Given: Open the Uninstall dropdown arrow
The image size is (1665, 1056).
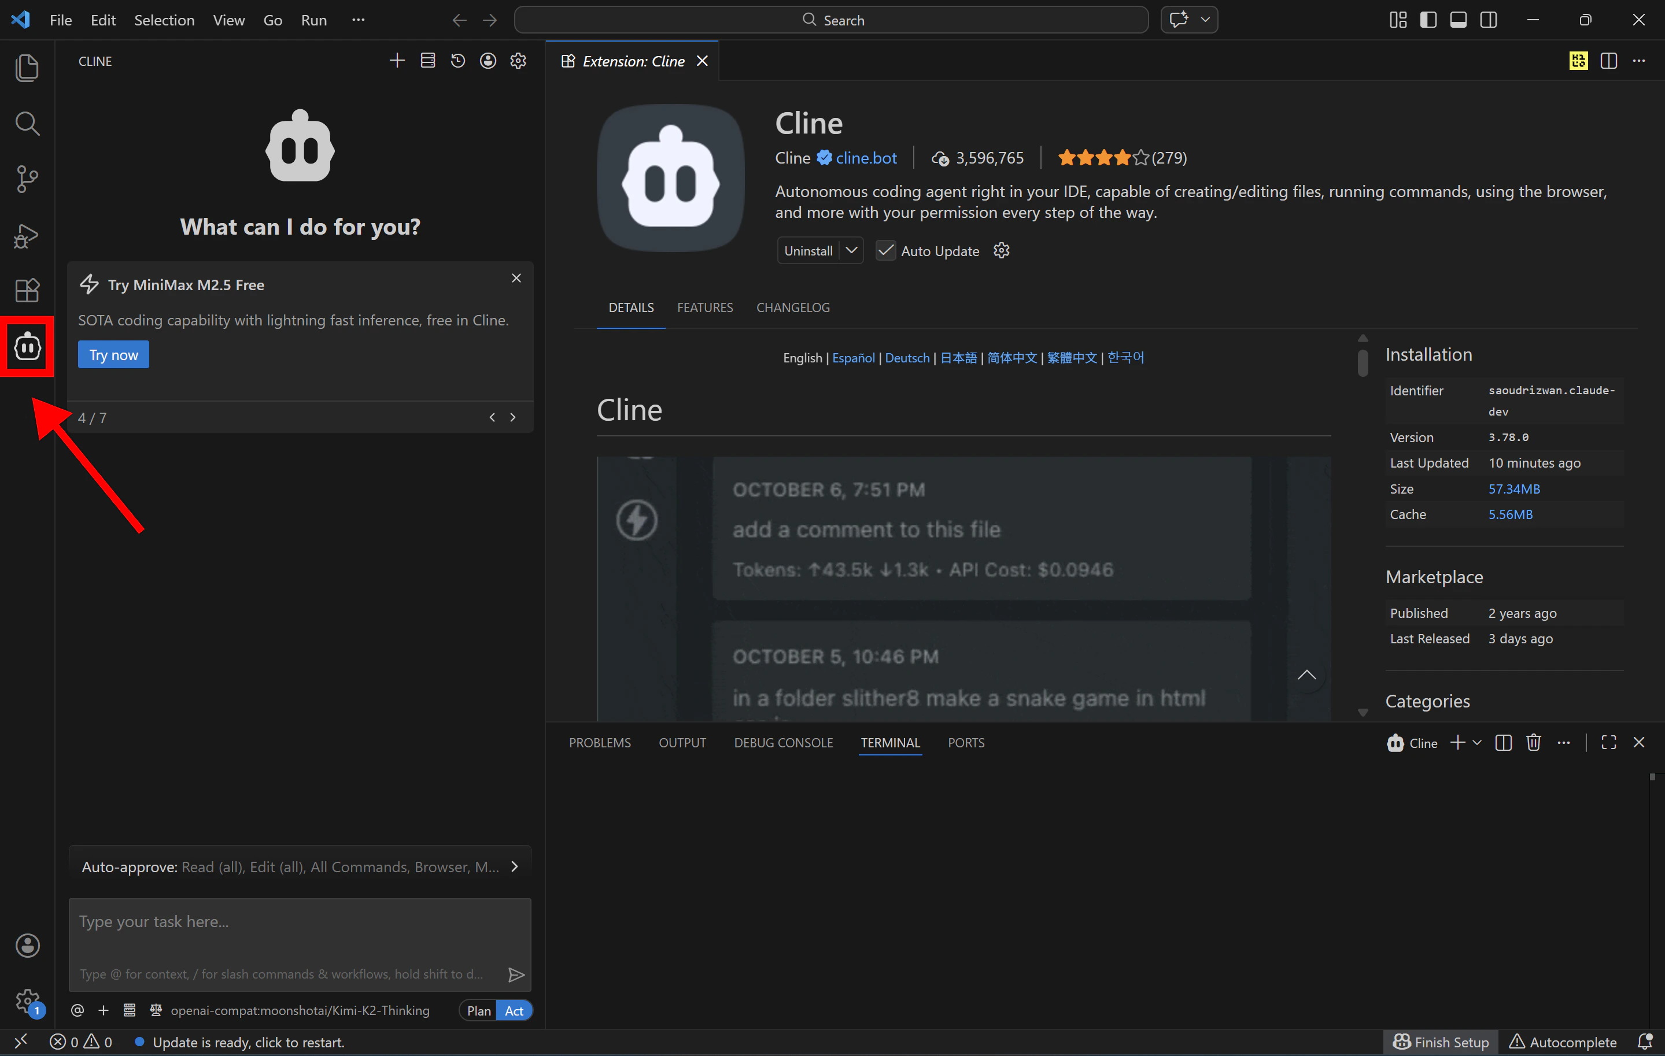Looking at the screenshot, I should tap(851, 251).
